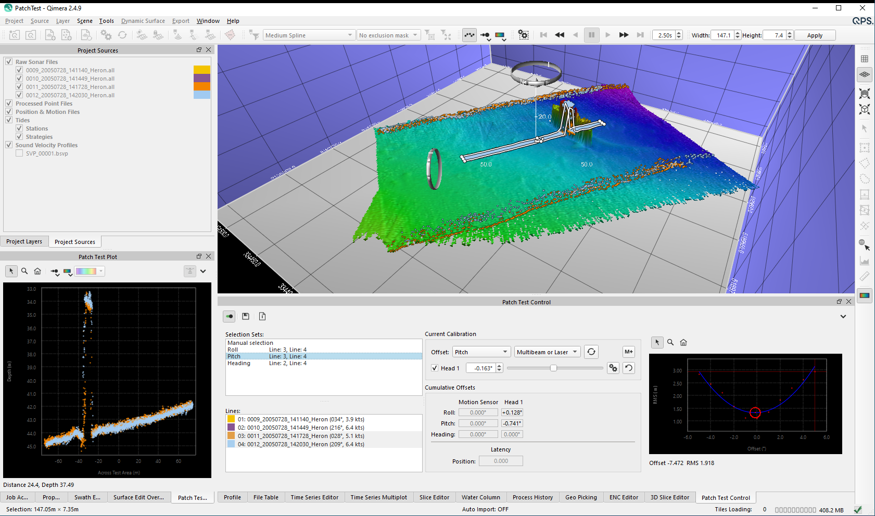Click the pause playback button
This screenshot has height=516, width=875.
591,35
